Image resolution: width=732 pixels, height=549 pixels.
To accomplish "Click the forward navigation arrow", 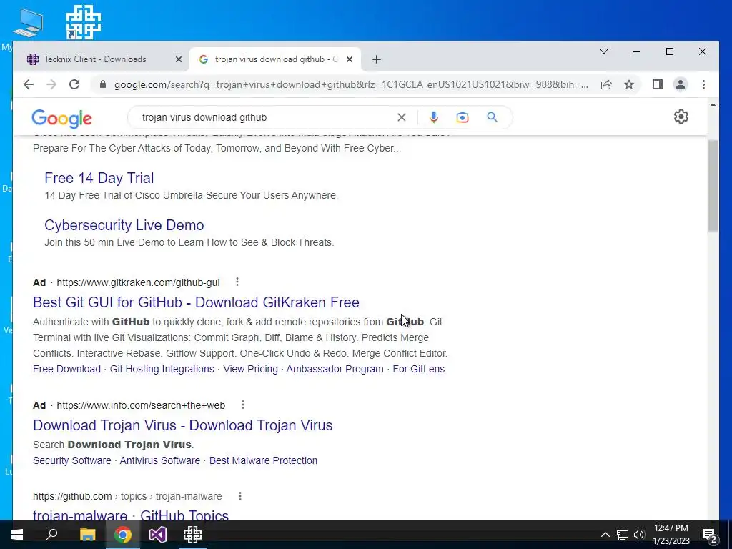I will click(51, 84).
